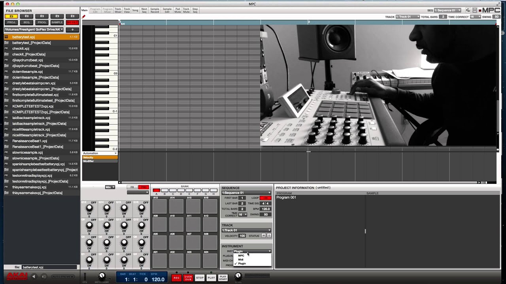Screen dimensions: 506x284
Task: Click the PLAY START button
Action: [223, 278]
